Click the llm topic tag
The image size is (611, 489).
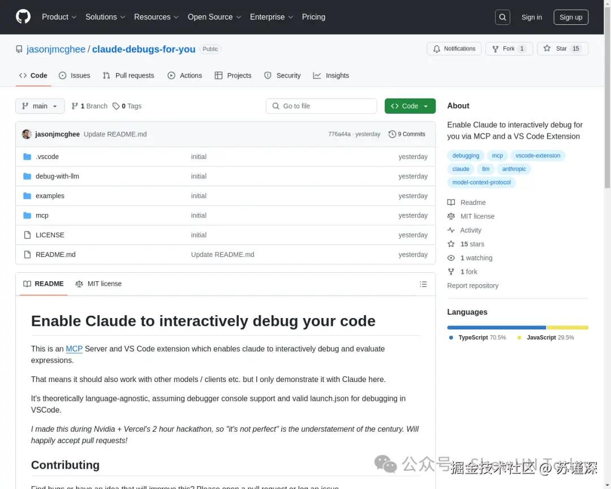click(485, 169)
